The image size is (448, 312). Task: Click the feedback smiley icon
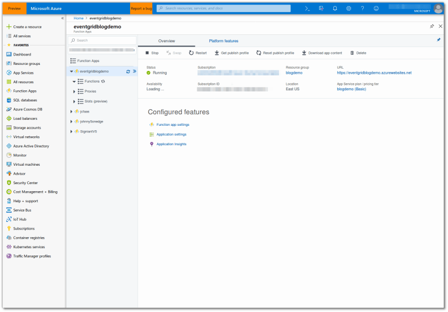[377, 8]
